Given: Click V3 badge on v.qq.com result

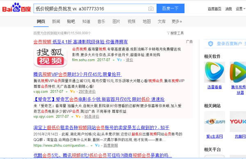Looking at the screenshot, I should click(72, 92).
